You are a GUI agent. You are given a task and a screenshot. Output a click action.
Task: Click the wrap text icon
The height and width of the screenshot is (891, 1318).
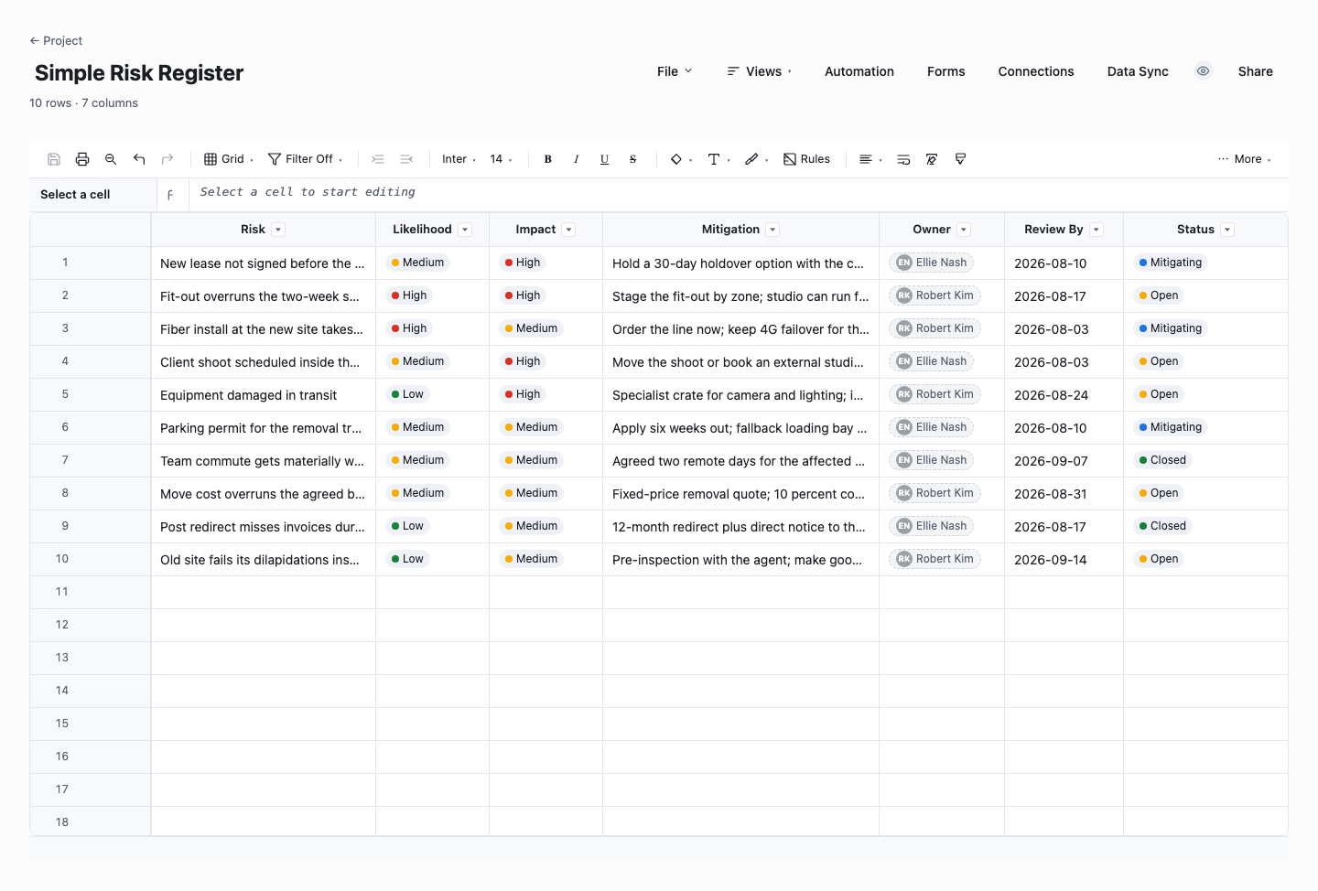pos(903,159)
